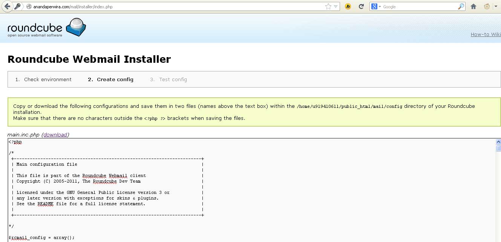Reload the page with the refresh icon

tap(361, 6)
